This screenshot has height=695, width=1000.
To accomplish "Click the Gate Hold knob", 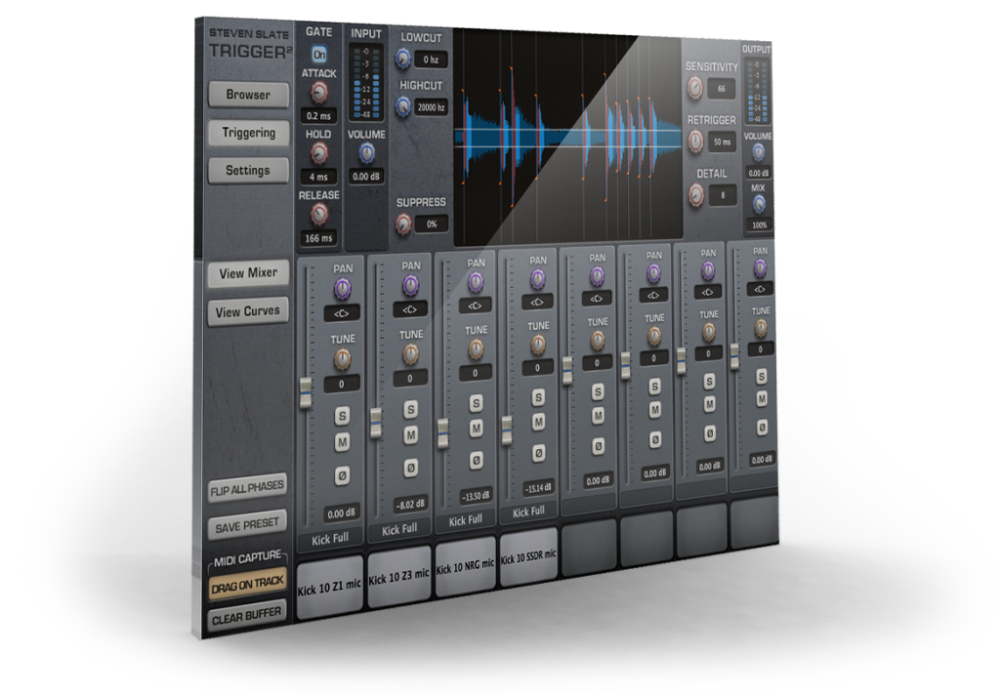I will [x=318, y=154].
